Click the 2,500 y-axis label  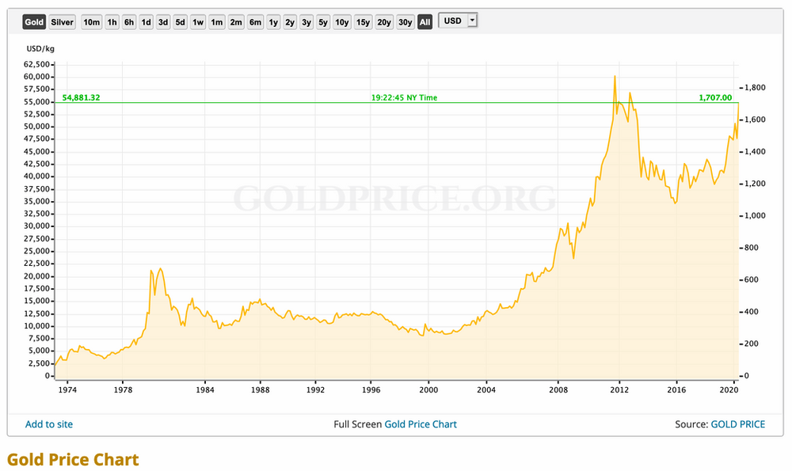tap(39, 363)
